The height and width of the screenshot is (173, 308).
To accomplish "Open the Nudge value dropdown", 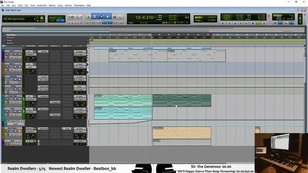I will tap(215, 20).
